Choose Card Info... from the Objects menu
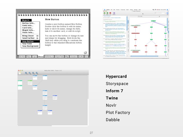 pos(28,28)
